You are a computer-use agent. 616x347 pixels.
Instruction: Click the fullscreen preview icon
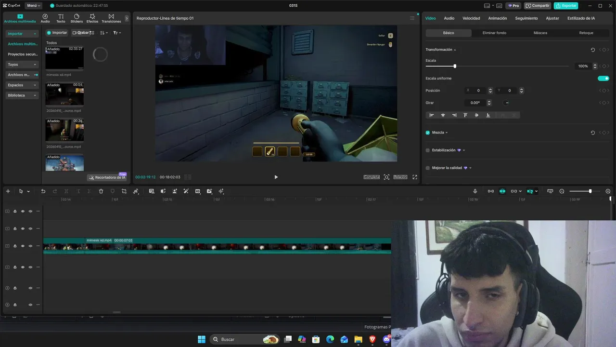coord(415,177)
